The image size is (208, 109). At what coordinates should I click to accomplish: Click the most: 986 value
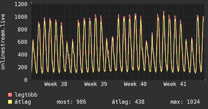71,102
